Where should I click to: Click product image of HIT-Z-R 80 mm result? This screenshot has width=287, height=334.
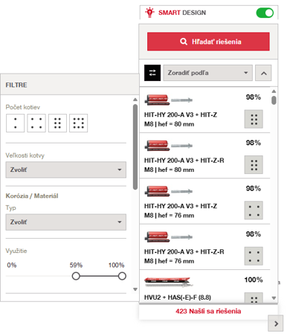click(169, 146)
